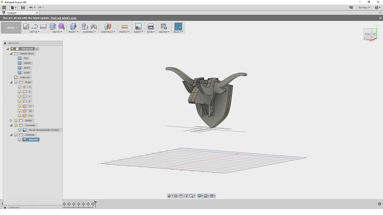Select the Scripts and Add-Ins icon
383x215 pixels.
tap(164, 26)
